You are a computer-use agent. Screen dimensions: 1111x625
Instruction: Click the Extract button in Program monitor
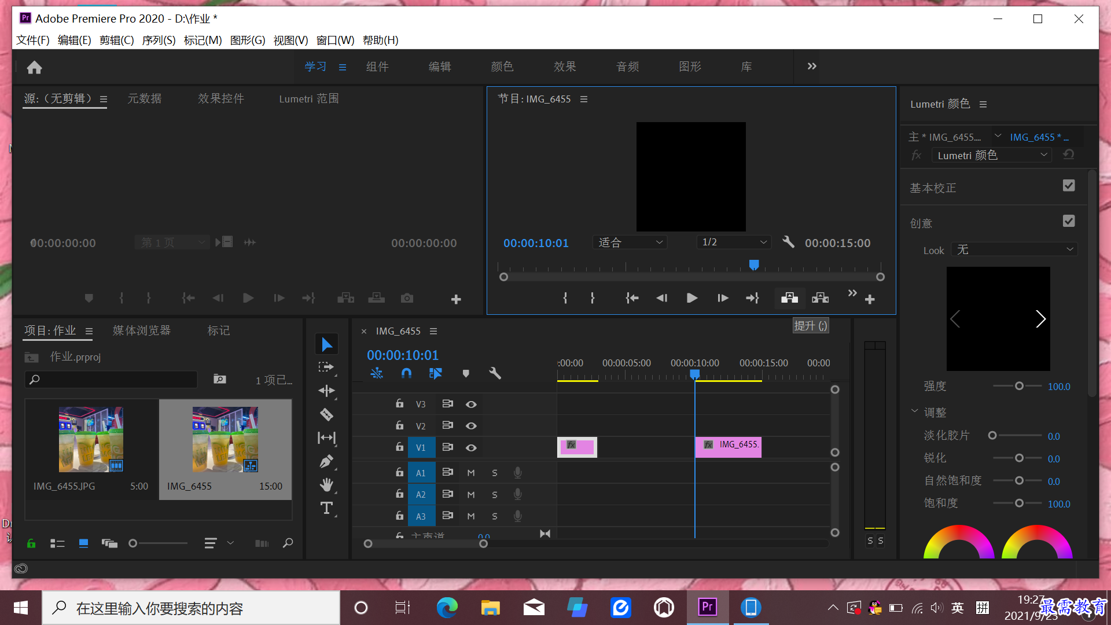coord(820,298)
